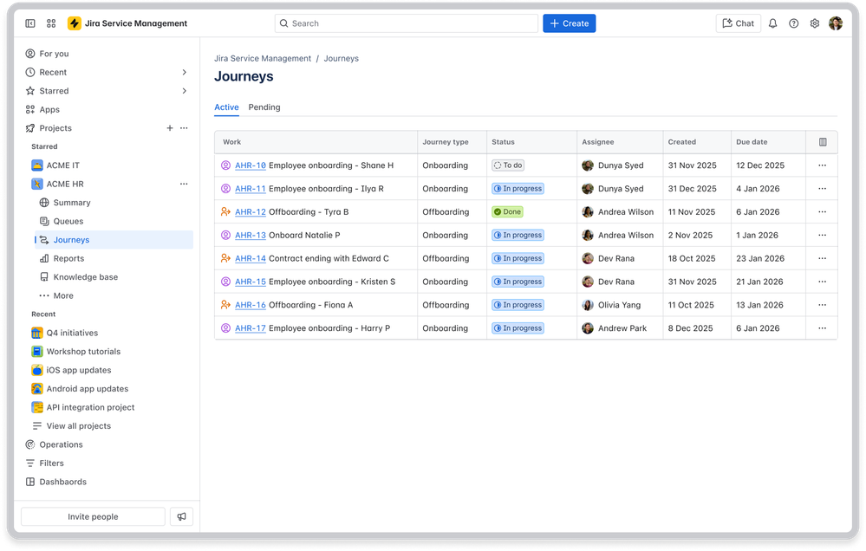The width and height of the screenshot is (866, 551).
Task: Add a project with the plus icon
Action: 170,128
